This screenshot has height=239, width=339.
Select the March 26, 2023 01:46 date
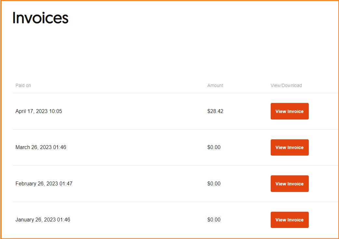click(x=41, y=147)
